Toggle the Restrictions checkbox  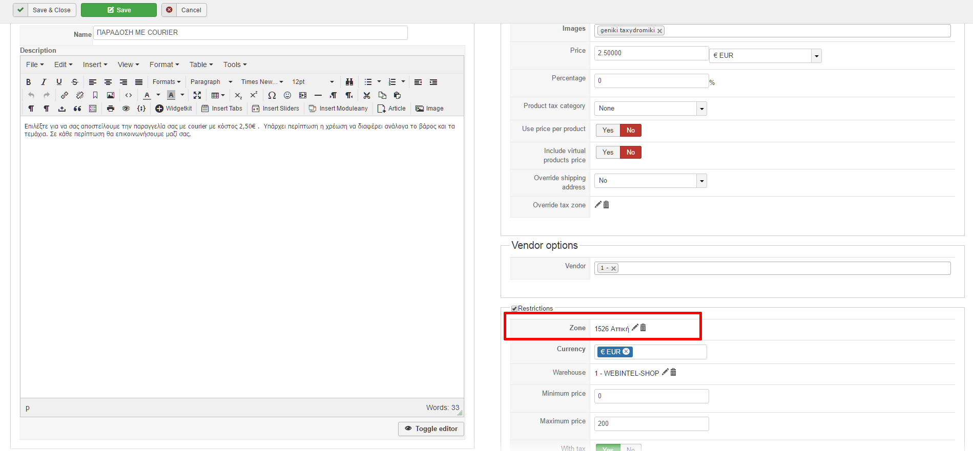[514, 309]
